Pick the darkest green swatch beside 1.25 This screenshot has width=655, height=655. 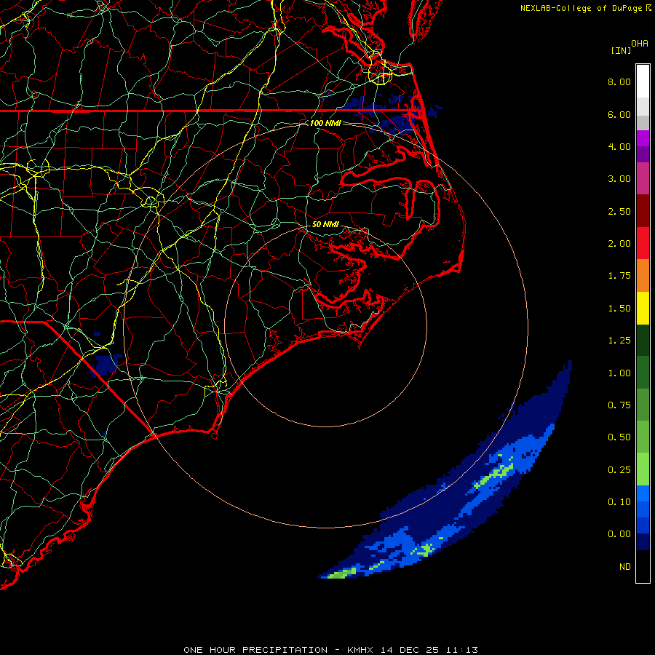643,340
